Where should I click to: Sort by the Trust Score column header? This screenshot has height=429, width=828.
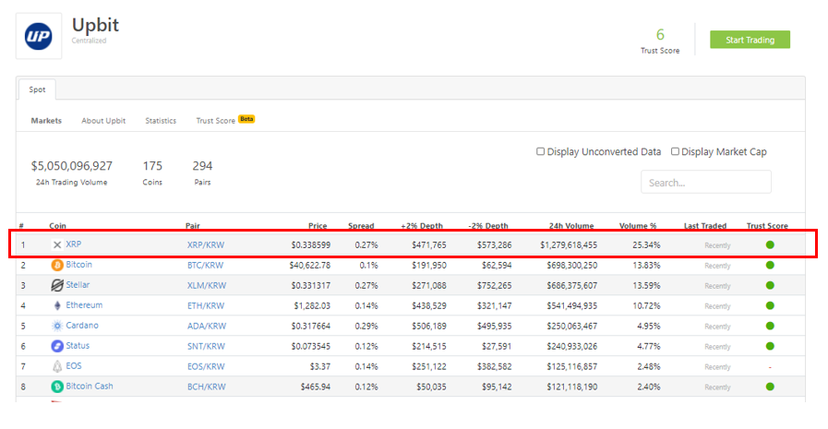click(x=767, y=226)
